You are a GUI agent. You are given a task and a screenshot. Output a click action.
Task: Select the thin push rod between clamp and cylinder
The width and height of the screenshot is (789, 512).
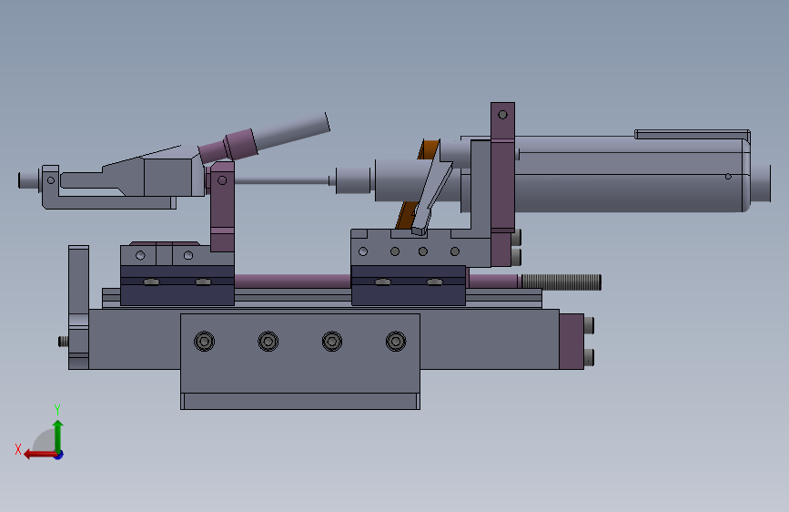click(x=282, y=180)
